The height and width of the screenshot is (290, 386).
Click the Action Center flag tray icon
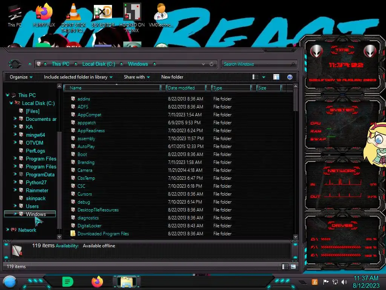tap(326, 282)
